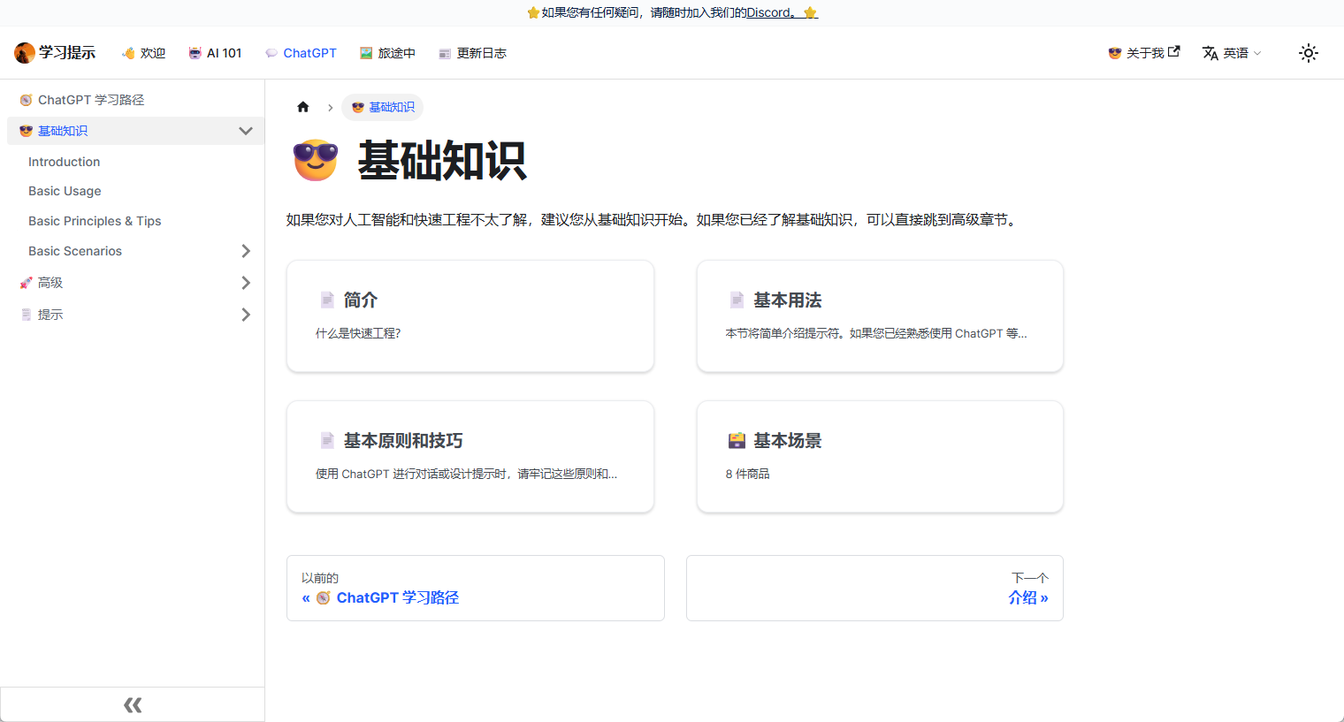Go to previous page ChatGPT 学习路径
The width and height of the screenshot is (1344, 722).
[476, 588]
